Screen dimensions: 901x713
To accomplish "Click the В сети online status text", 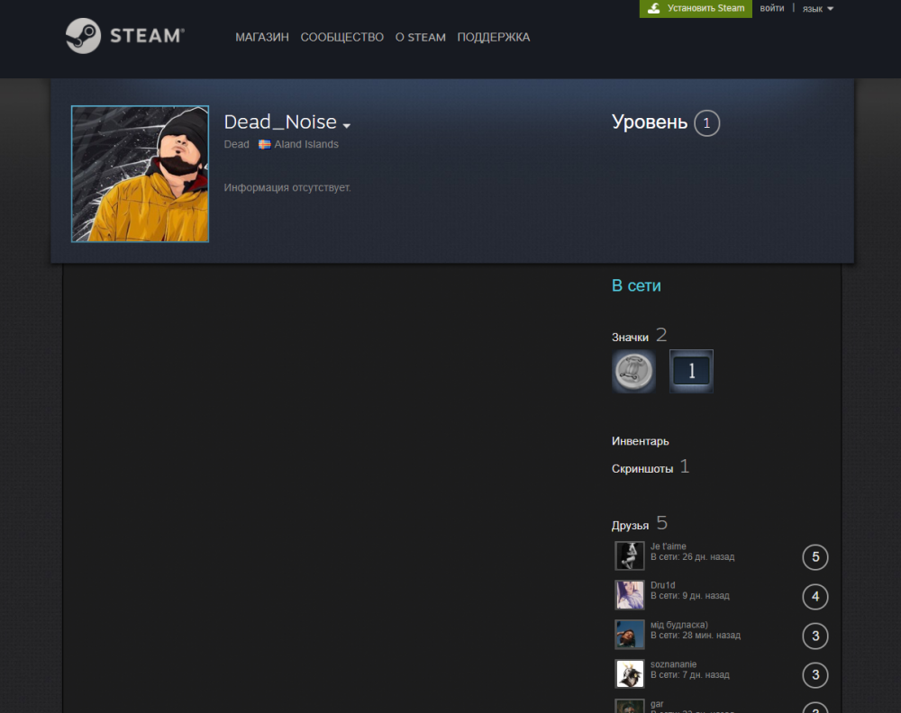I will click(636, 286).
